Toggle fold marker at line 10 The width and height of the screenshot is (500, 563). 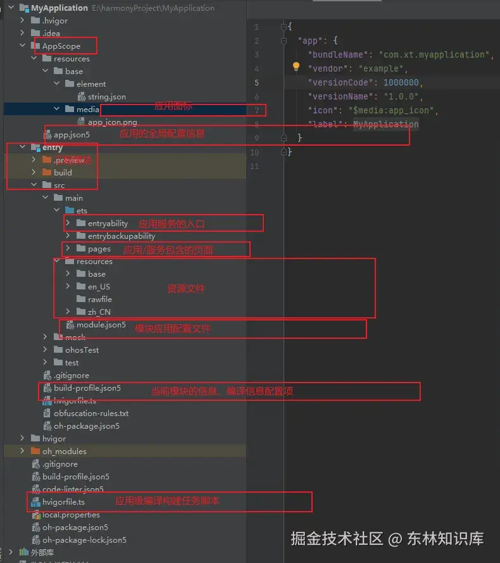tap(284, 152)
